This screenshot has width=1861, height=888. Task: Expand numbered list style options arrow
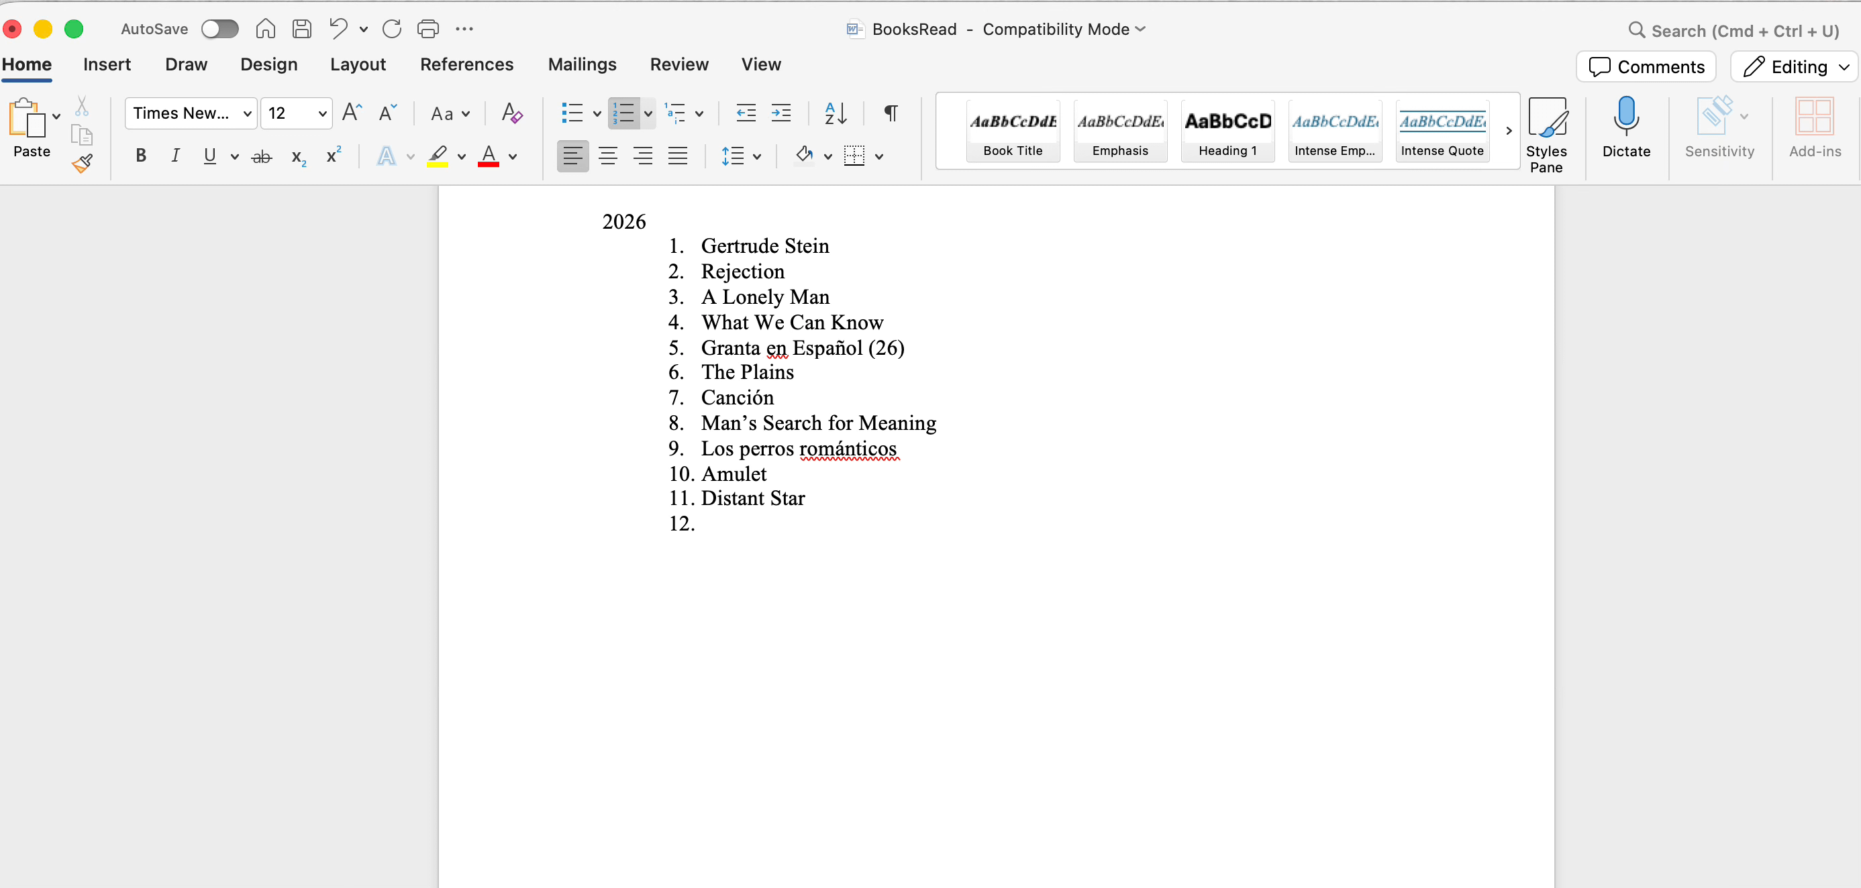648,113
